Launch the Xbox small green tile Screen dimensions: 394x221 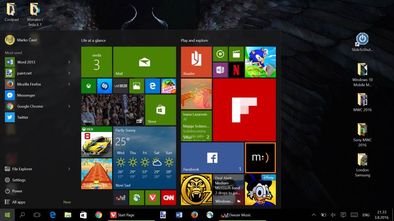(x=89, y=86)
